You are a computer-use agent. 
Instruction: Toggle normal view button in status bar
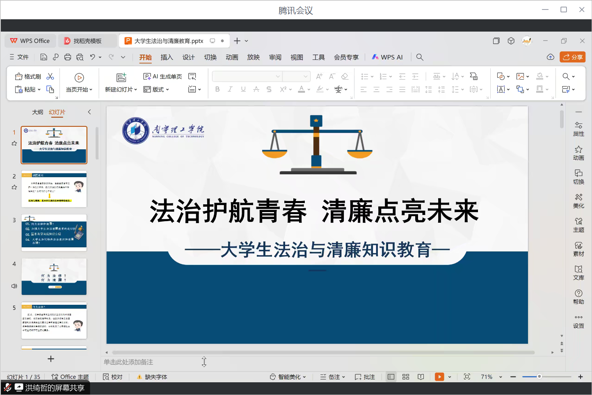391,377
